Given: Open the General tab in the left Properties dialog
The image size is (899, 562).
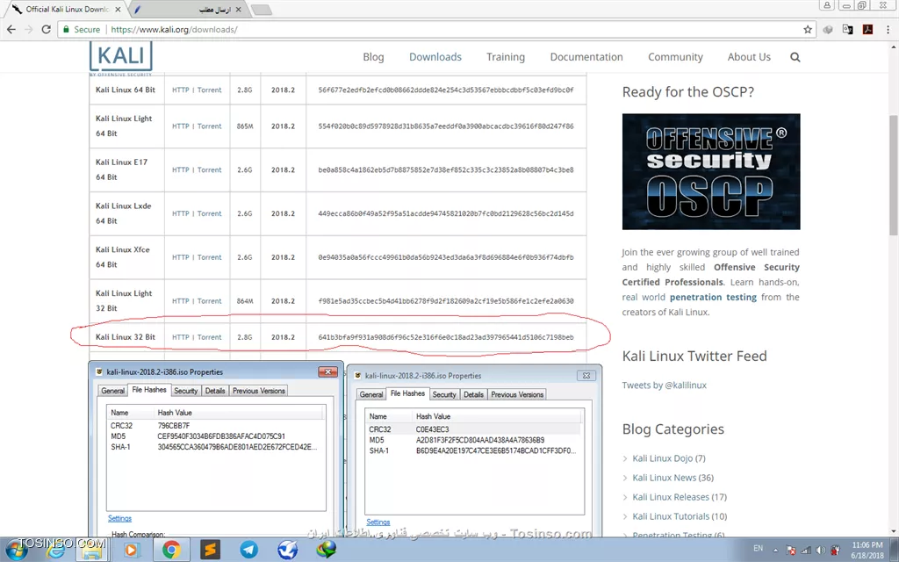Looking at the screenshot, I should tap(113, 391).
